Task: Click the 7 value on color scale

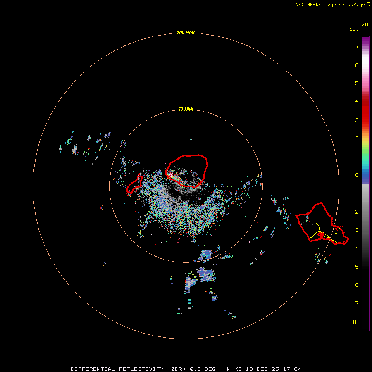Action: [x=357, y=47]
